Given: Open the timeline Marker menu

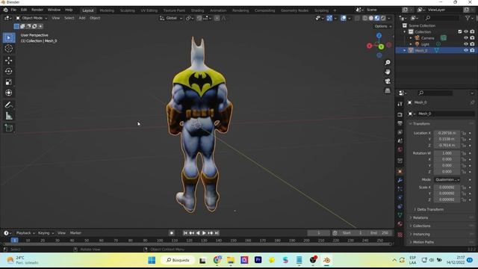Looking at the screenshot, I should pos(75,233).
